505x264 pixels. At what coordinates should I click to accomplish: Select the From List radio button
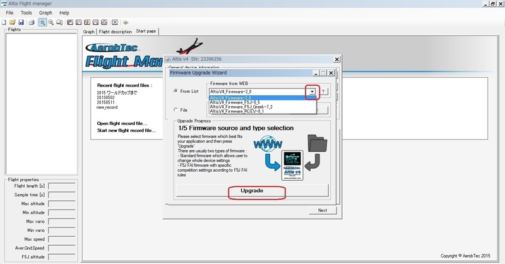pyautogui.click(x=175, y=91)
